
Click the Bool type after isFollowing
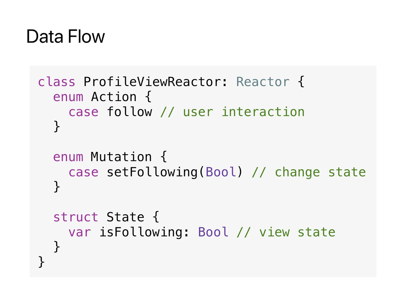click(213, 233)
